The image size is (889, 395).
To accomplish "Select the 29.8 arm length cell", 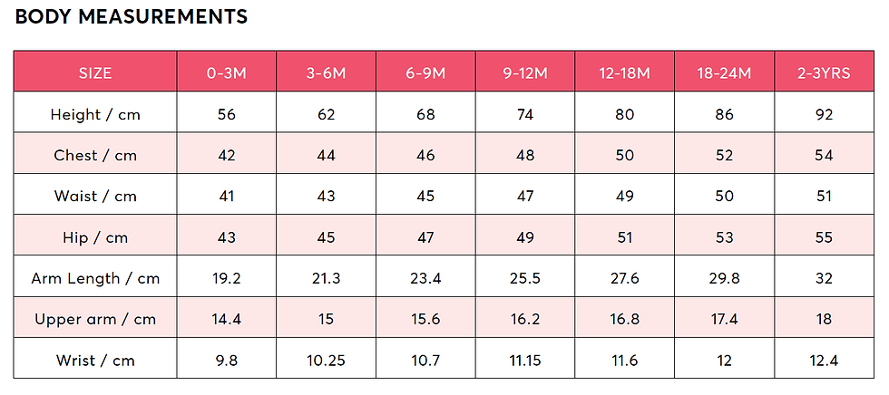I will point(725,276).
